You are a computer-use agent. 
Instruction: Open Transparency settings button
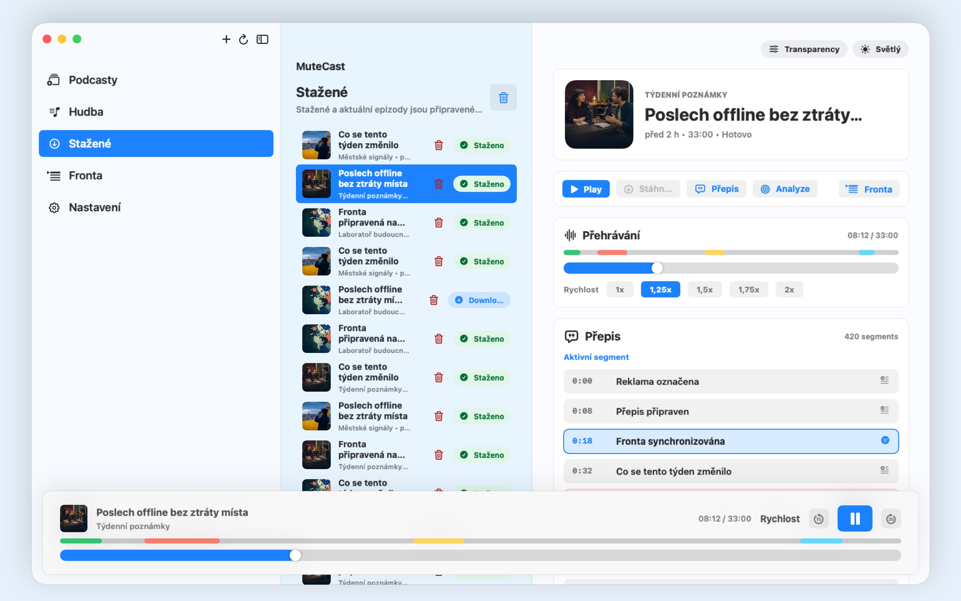pos(804,49)
